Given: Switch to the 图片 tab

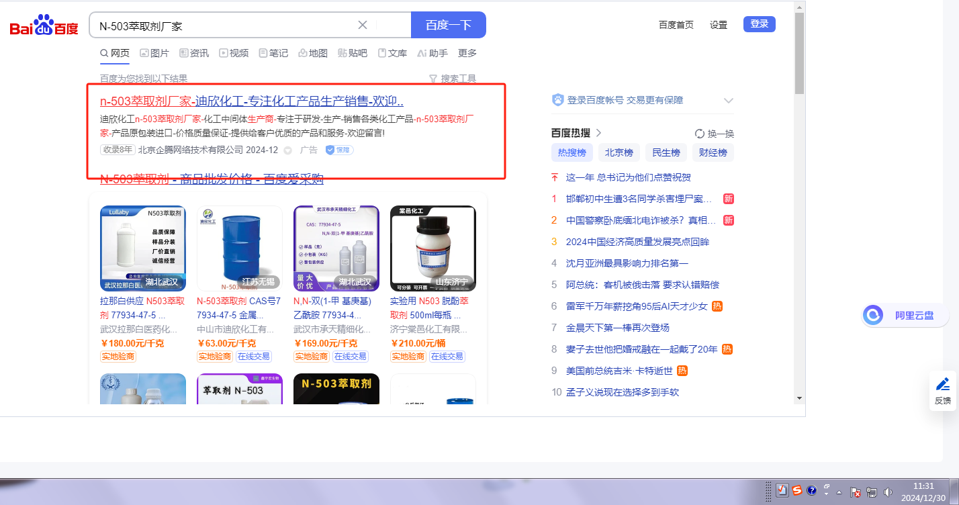Looking at the screenshot, I should click(x=154, y=53).
